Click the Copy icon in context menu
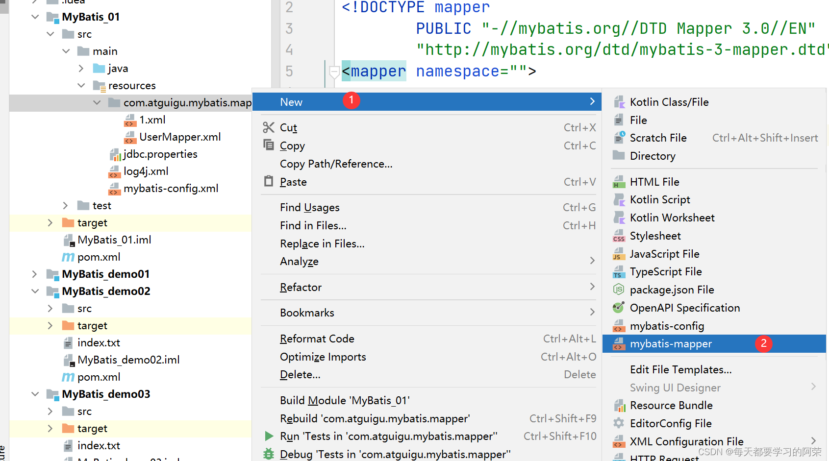829x461 pixels. click(x=269, y=145)
